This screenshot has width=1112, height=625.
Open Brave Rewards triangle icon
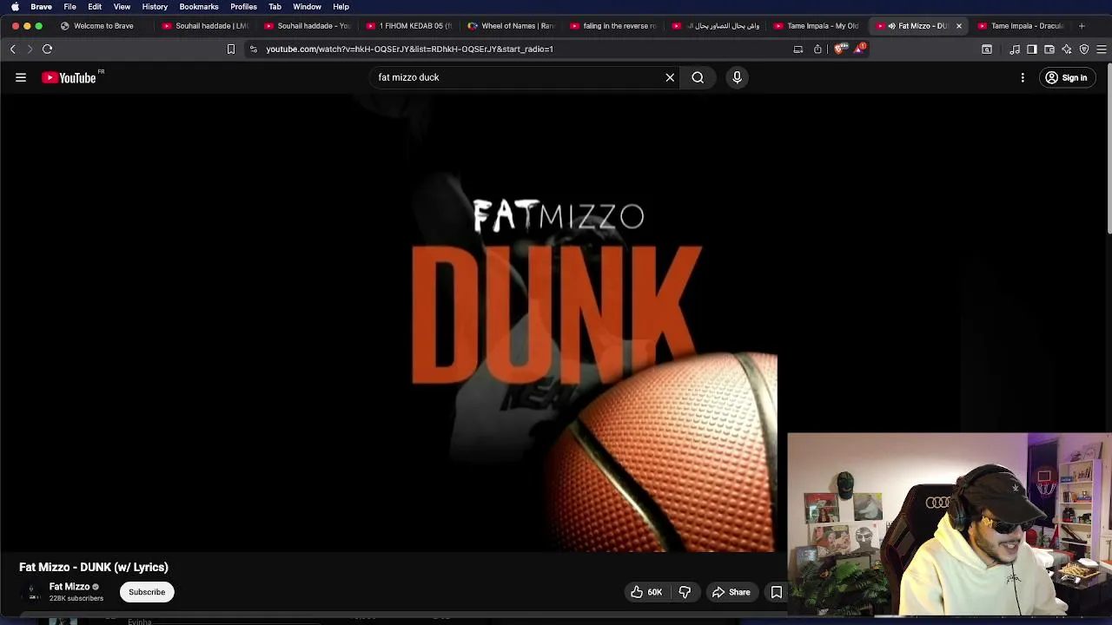click(859, 49)
